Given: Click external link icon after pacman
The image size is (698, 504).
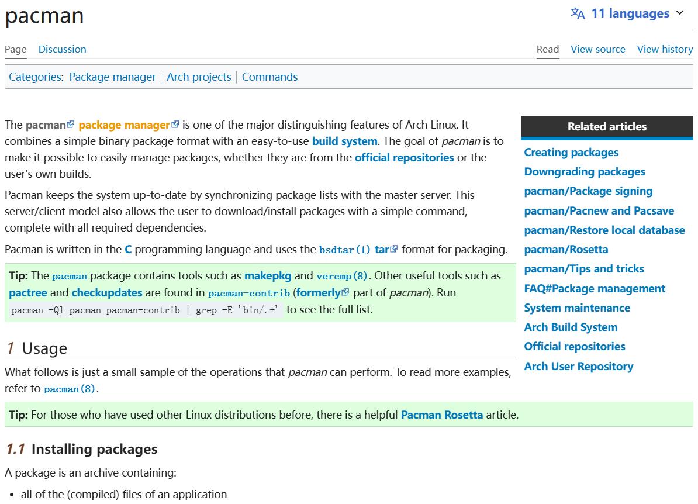Looking at the screenshot, I should pyautogui.click(x=71, y=125).
